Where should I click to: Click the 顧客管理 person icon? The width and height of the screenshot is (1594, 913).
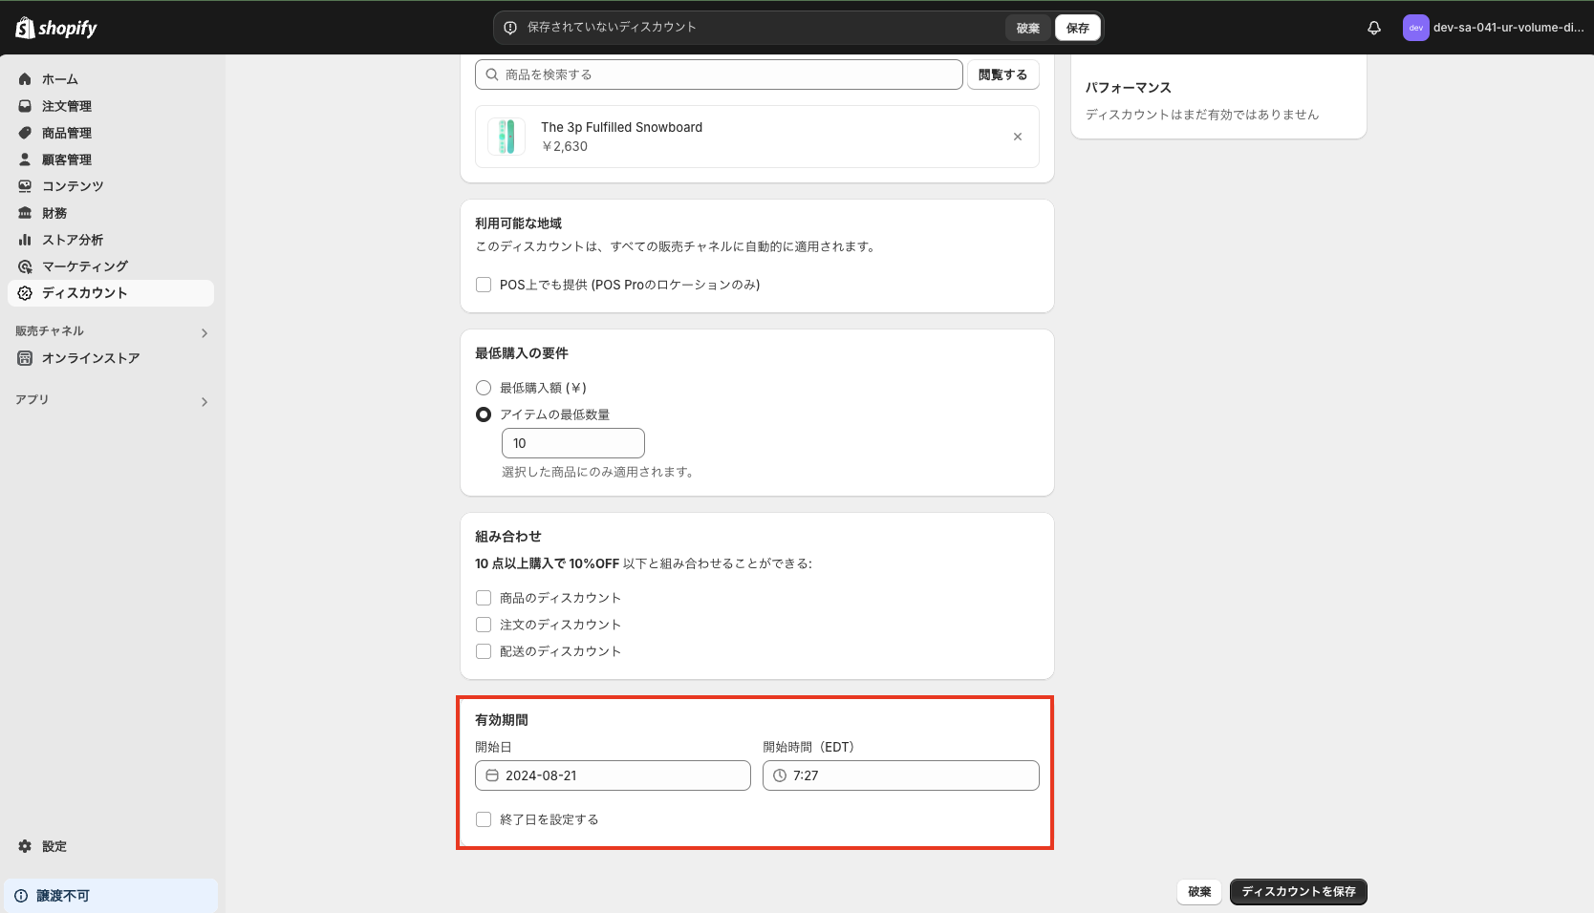pos(24,159)
